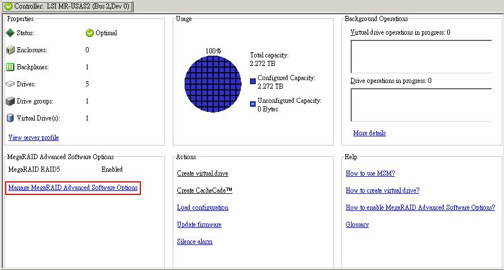
Task: Click the Silence alarm link
Action: coord(195,242)
